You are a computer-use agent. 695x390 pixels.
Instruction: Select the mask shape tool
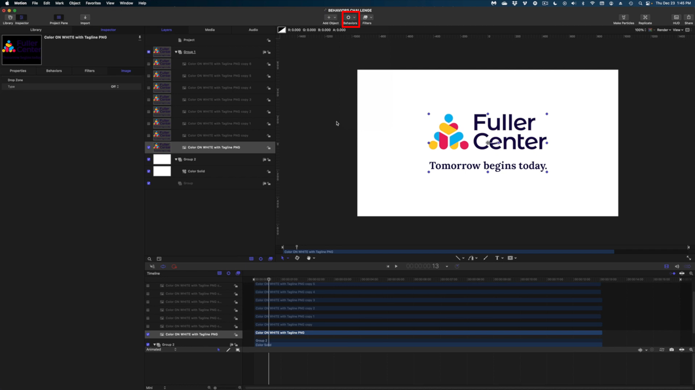tap(510, 258)
